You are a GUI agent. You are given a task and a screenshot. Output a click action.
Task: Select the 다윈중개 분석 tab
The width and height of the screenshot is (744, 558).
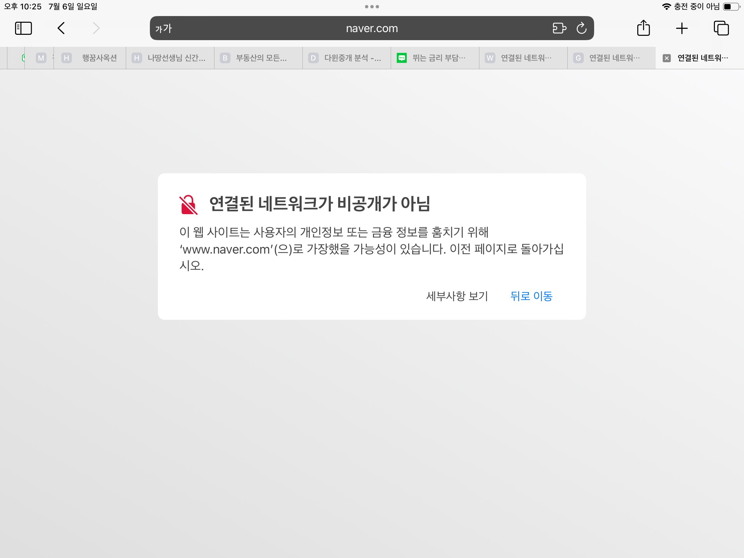click(x=352, y=58)
